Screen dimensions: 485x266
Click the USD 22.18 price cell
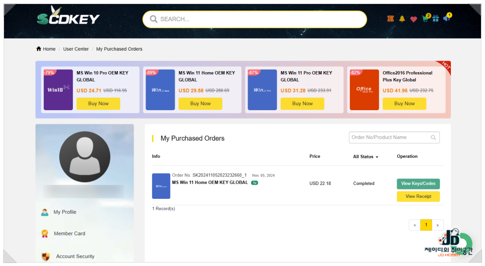click(x=320, y=183)
